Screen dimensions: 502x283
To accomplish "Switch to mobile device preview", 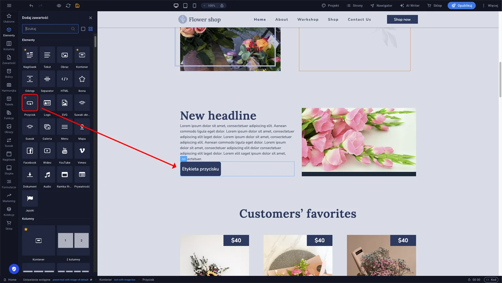I will pos(194,6).
